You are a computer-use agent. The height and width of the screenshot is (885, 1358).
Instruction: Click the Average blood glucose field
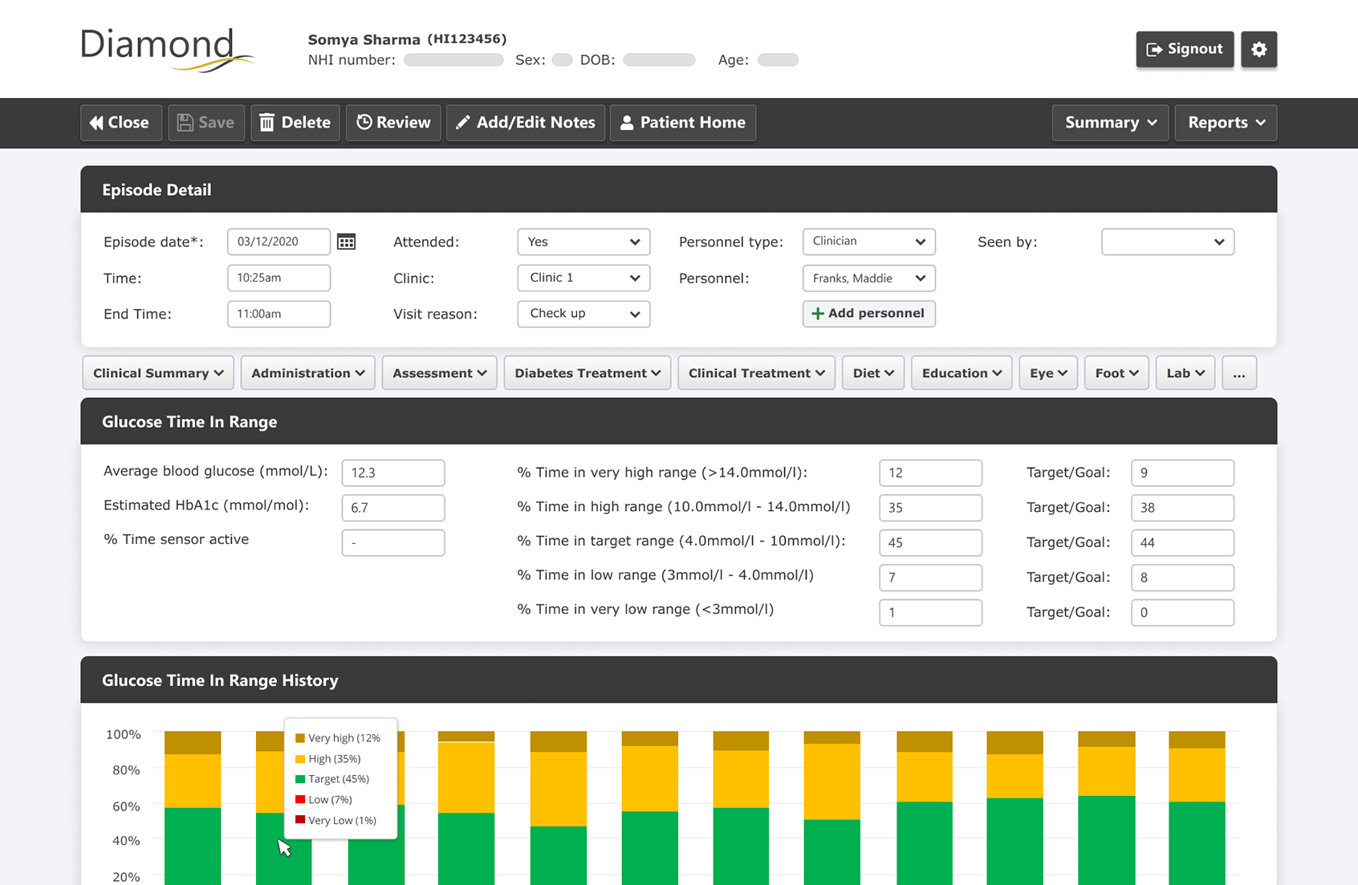click(x=393, y=473)
